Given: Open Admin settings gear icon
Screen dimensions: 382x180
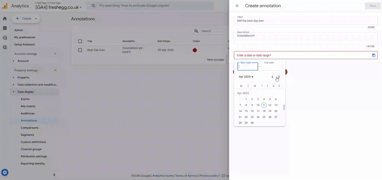Looking at the screenshot, I should tap(5, 172).
